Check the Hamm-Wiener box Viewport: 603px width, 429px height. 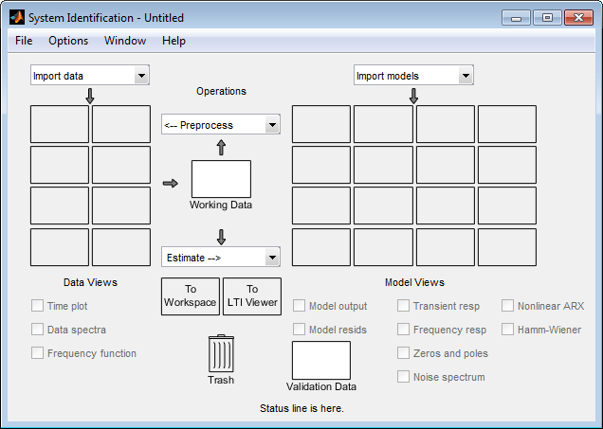click(507, 330)
